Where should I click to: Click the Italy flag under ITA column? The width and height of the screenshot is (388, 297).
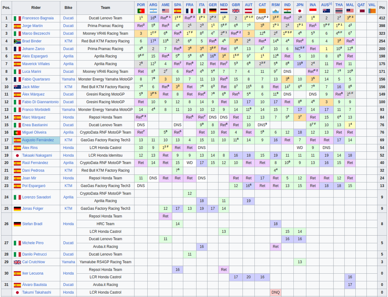pyautogui.click(x=202, y=11)
